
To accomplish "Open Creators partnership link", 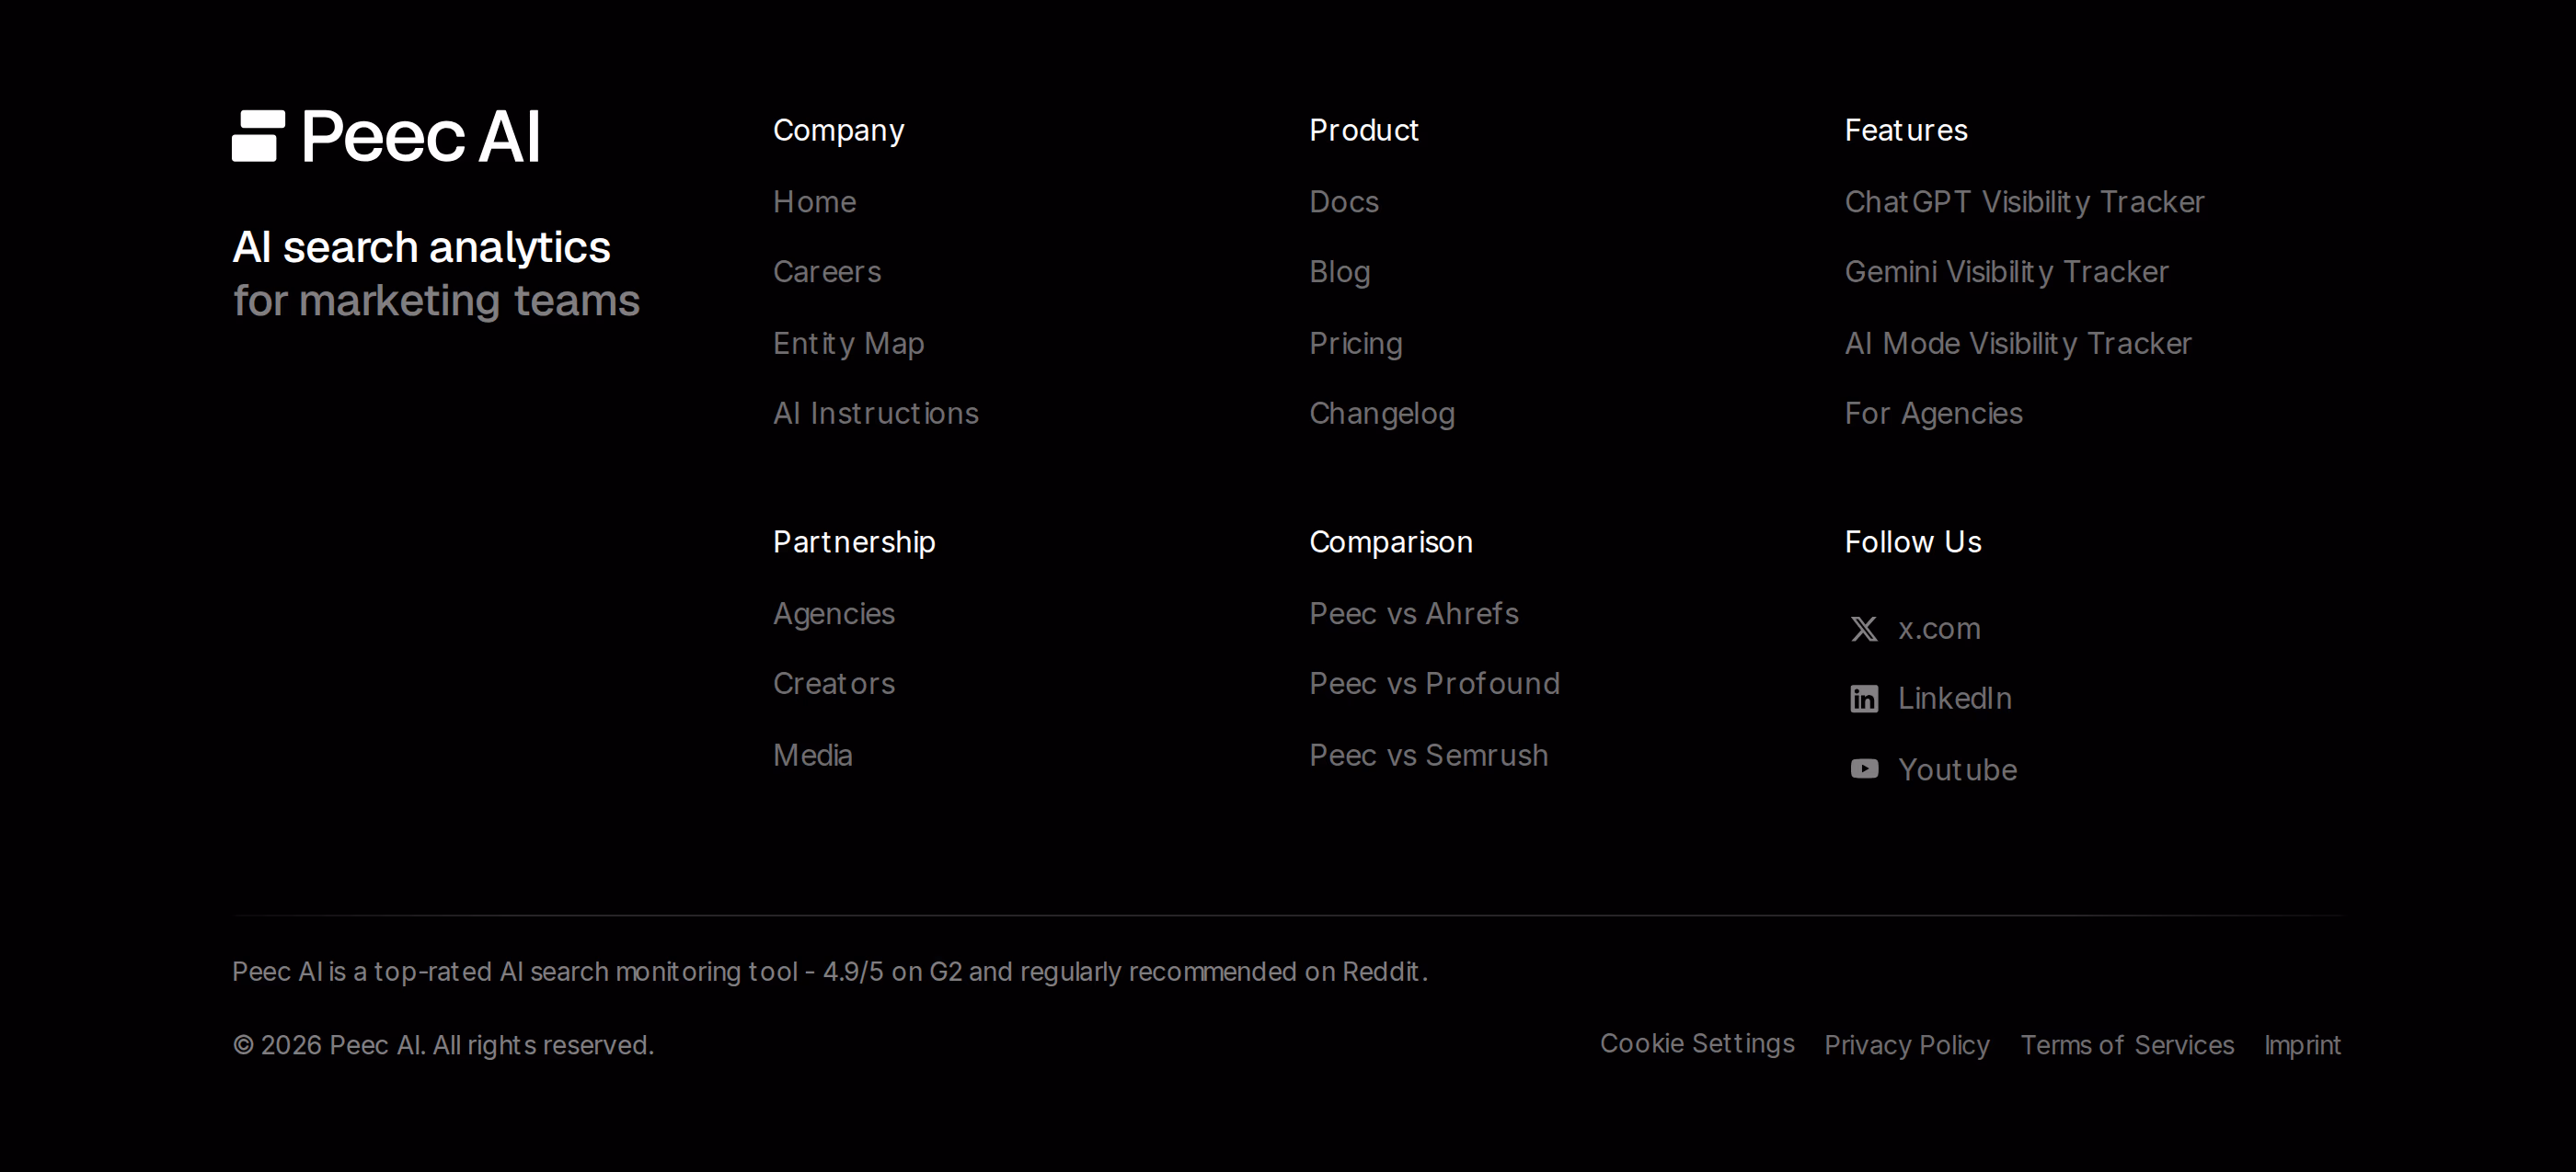I will (x=834, y=683).
